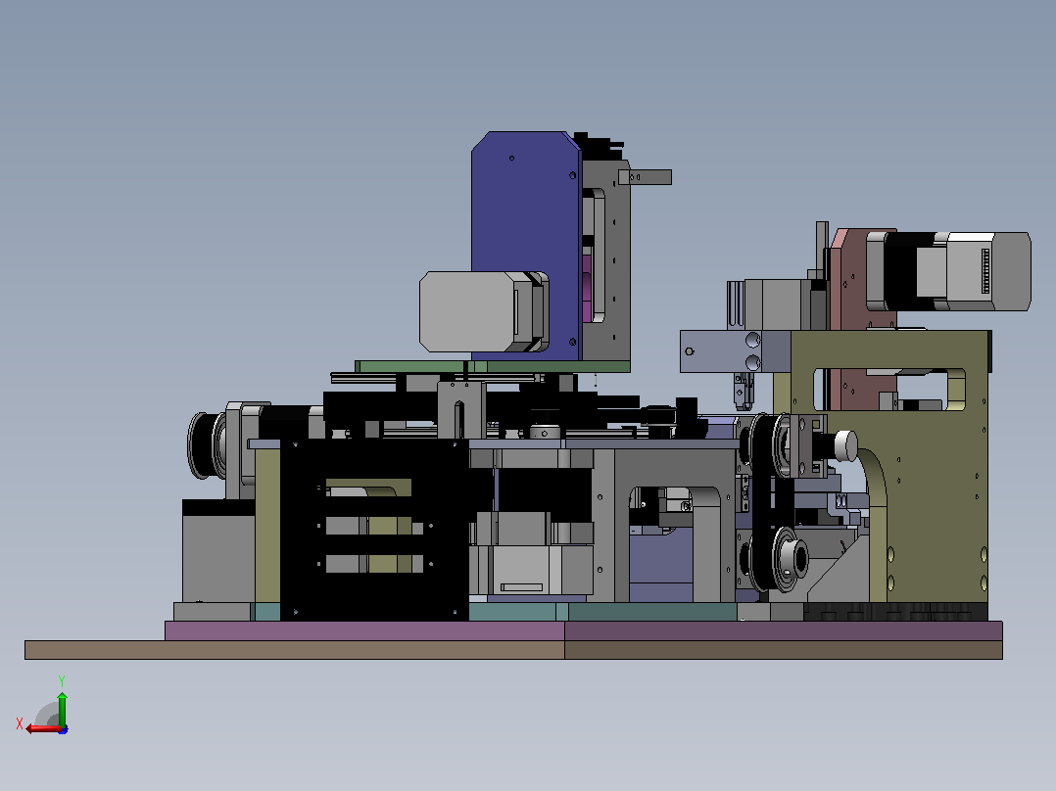Screen dimensions: 1056x791
Task: Select the long brown bottom base plate
Action: 513,650
